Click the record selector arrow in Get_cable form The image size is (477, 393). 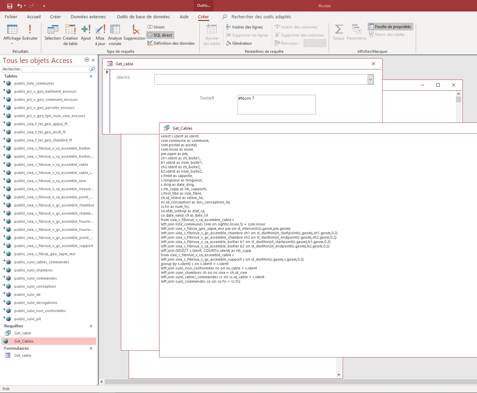[107, 72]
